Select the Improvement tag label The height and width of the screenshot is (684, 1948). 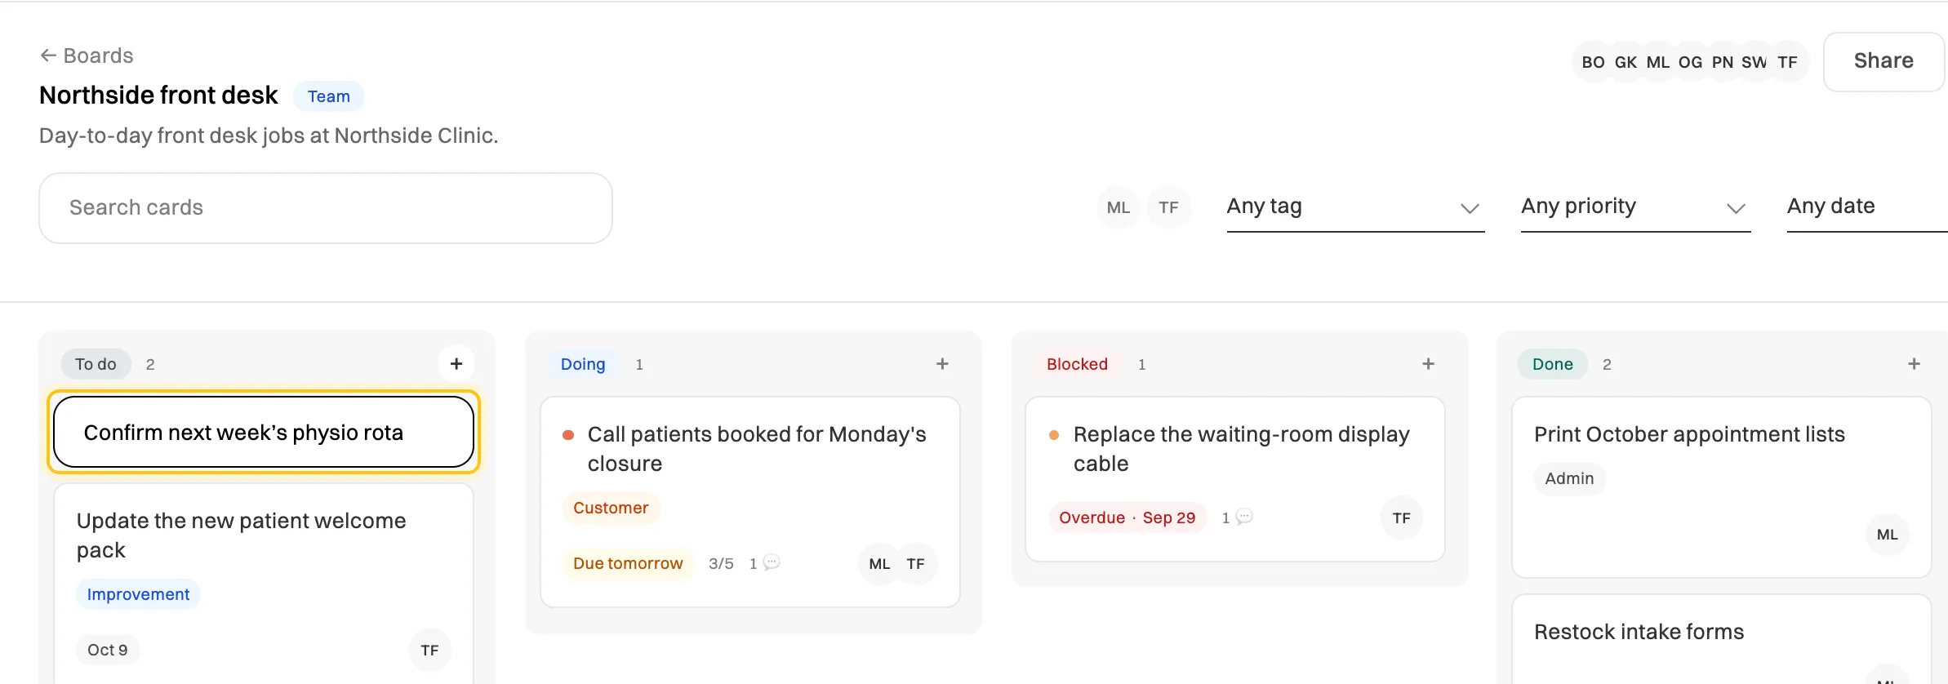click(138, 594)
